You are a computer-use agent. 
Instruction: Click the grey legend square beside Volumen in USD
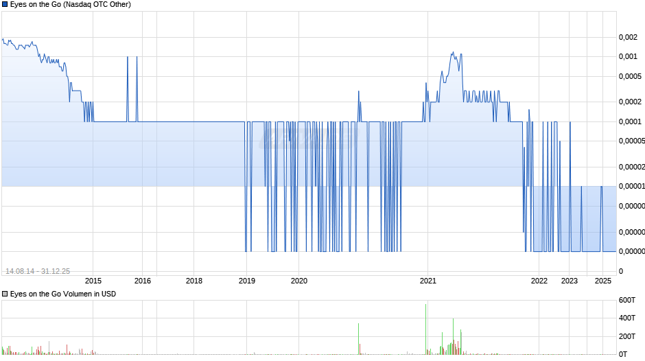pos(5,294)
